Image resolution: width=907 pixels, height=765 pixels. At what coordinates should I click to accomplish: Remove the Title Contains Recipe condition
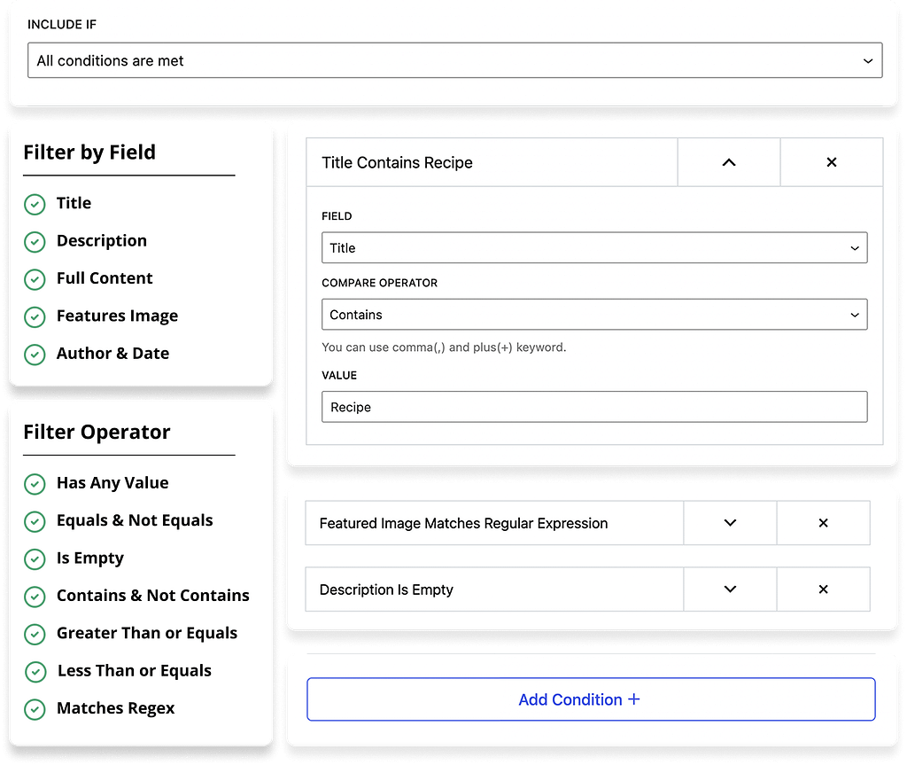coord(831,162)
